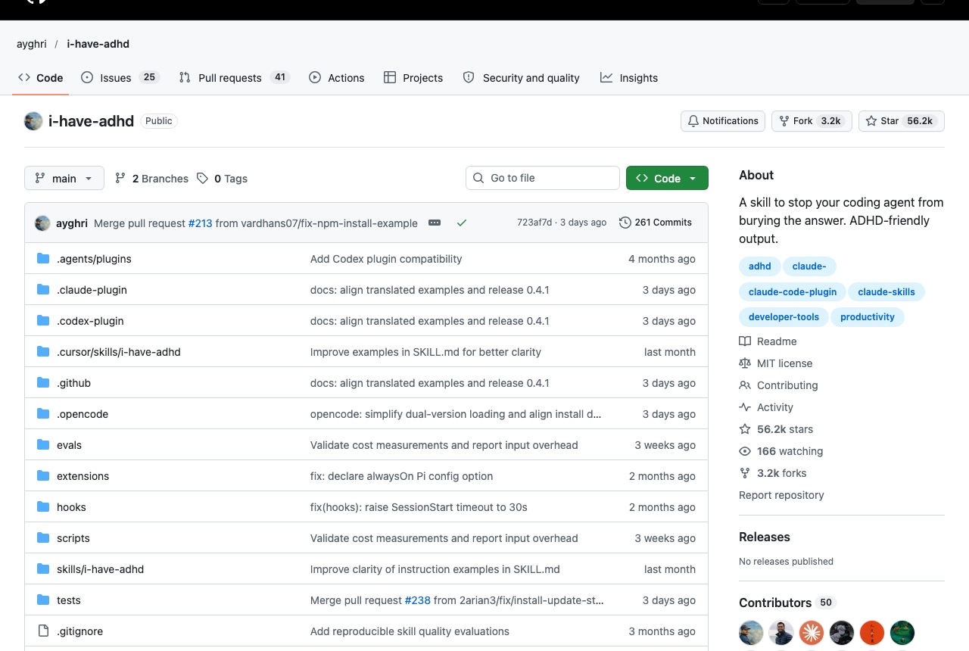Open the Projects tab
Viewport: 969px width, 651px height.
413,78
